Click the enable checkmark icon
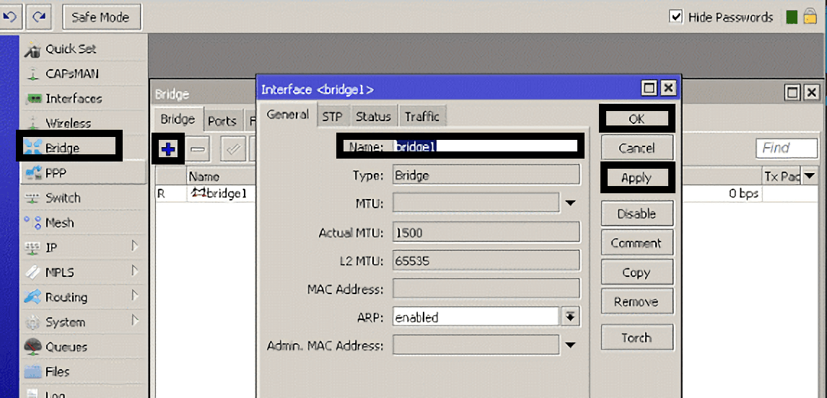The height and width of the screenshot is (398, 827). tap(233, 150)
